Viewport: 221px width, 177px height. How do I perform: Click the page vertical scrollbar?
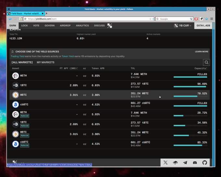coord(214,94)
